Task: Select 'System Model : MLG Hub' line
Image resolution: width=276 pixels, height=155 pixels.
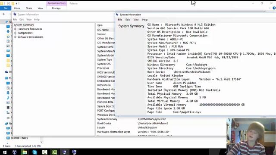Action: coord(165,46)
